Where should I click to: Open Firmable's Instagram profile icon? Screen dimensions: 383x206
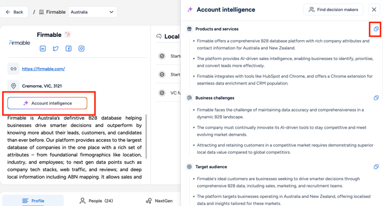pyautogui.click(x=81, y=49)
